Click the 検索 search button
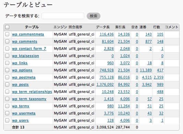 [x=94, y=16]
